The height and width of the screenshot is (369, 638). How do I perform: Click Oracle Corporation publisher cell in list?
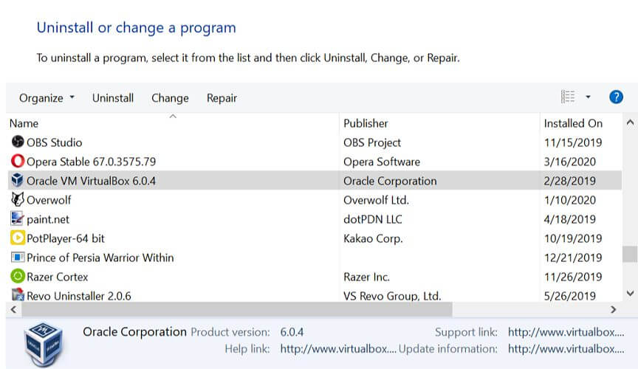(390, 181)
